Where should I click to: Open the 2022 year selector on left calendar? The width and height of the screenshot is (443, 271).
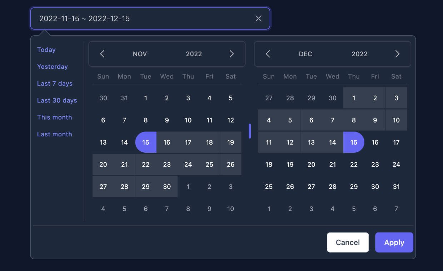pos(194,54)
